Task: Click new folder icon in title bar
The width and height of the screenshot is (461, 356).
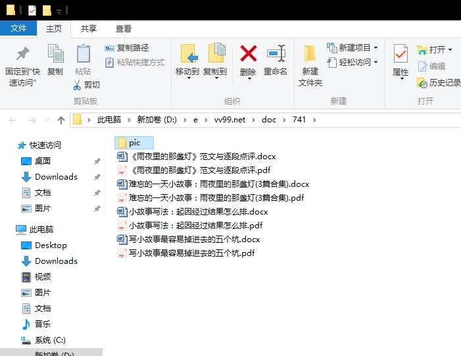Action: click(x=47, y=11)
